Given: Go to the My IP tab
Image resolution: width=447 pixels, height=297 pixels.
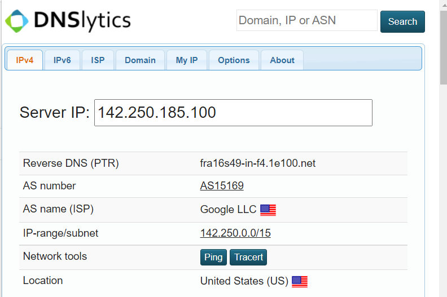Looking at the screenshot, I should point(187,60).
